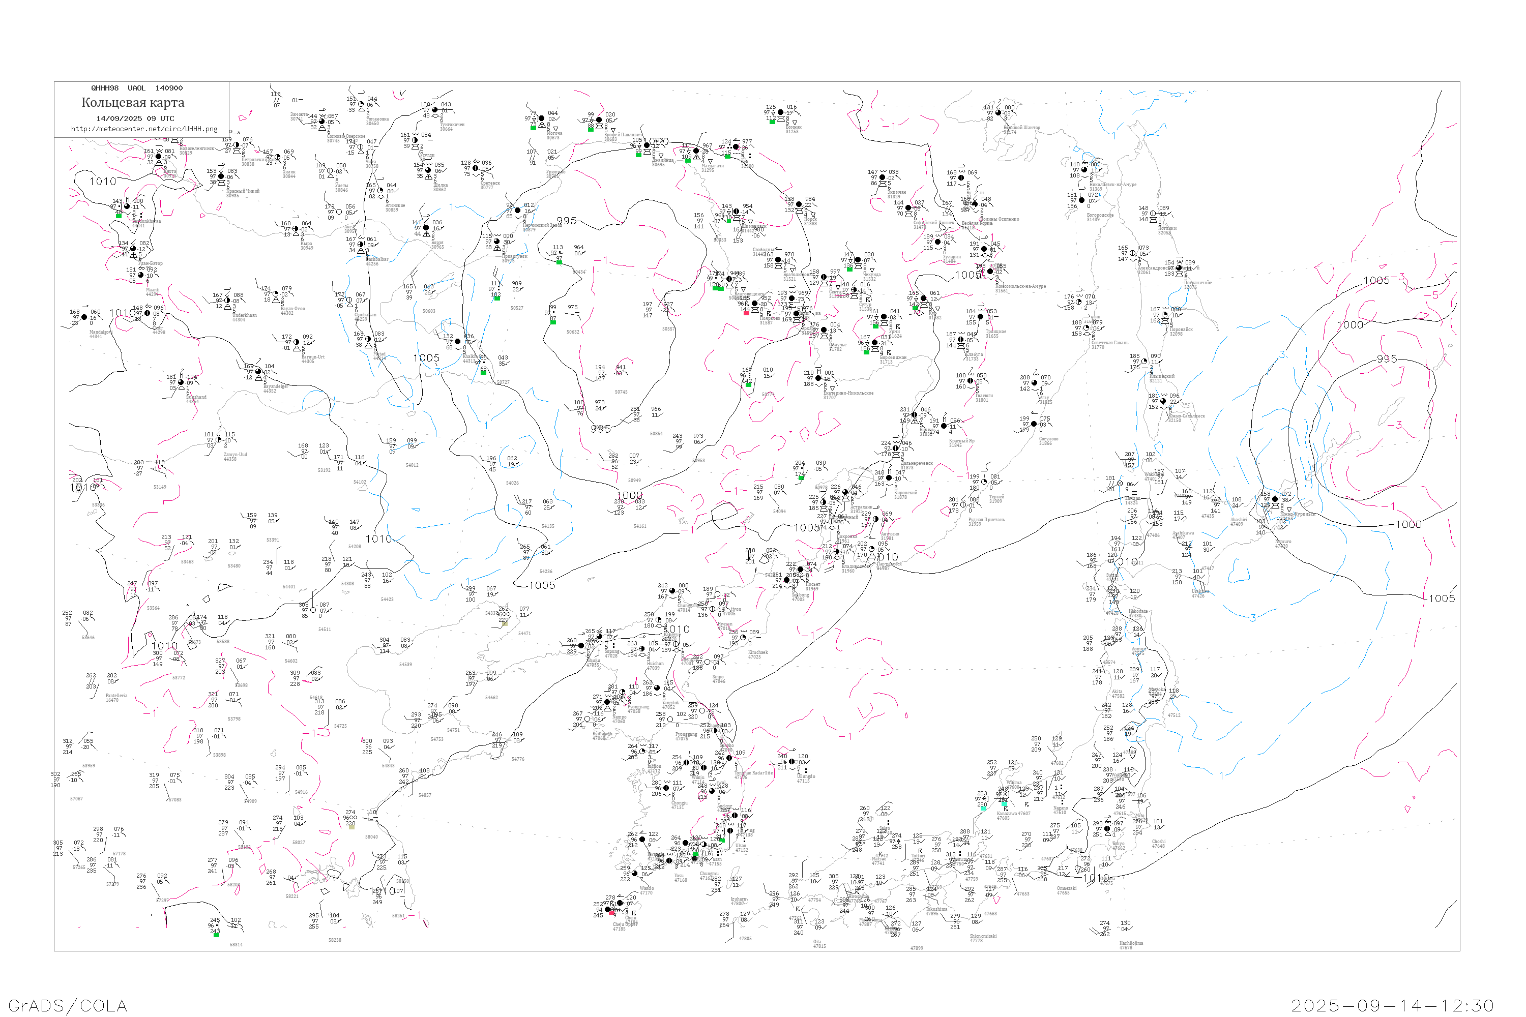
Task: Click the Советская Гавань station diamond symbol
Action: [x=1087, y=334]
